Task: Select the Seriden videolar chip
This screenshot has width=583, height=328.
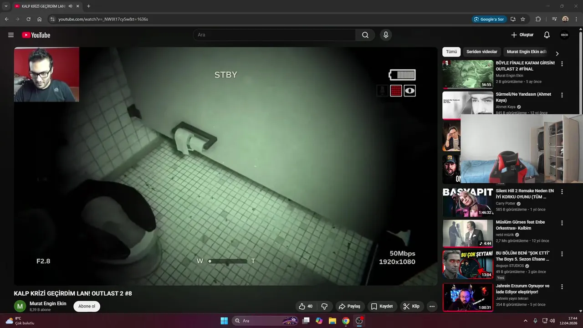Action: (482, 52)
